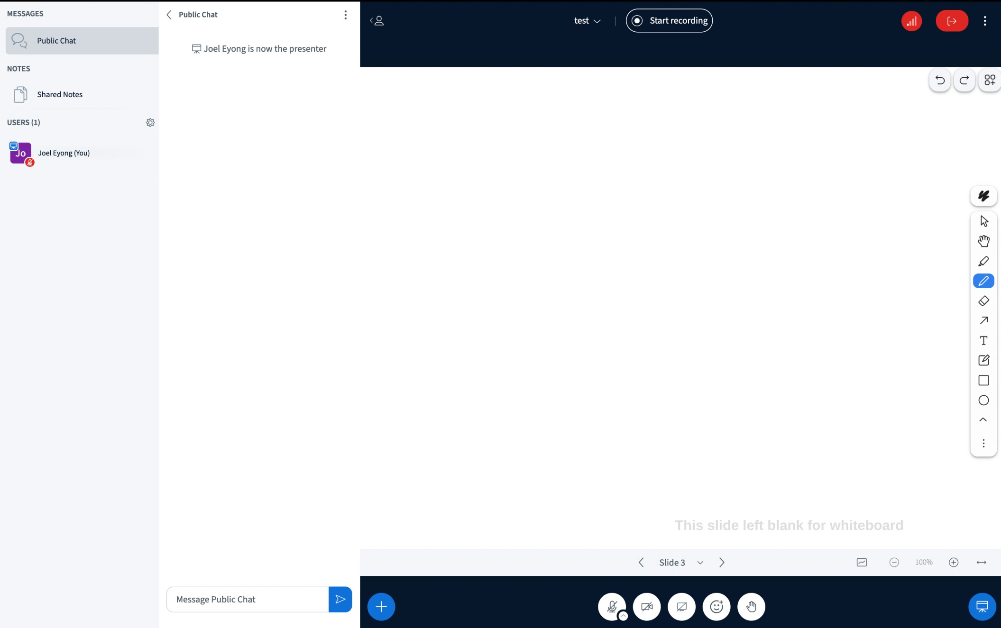1001x628 pixels.
Task: Open the extra whiteboard tools menu
Action: click(983, 443)
